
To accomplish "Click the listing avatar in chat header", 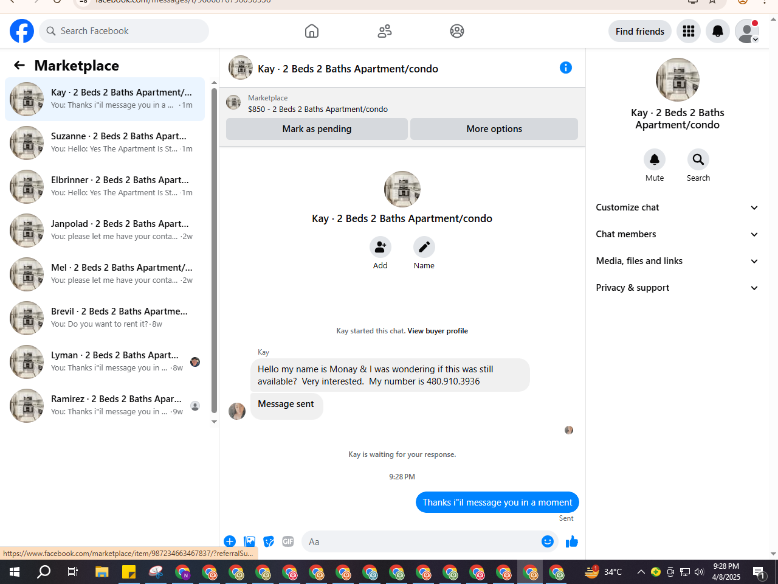I will click(241, 68).
